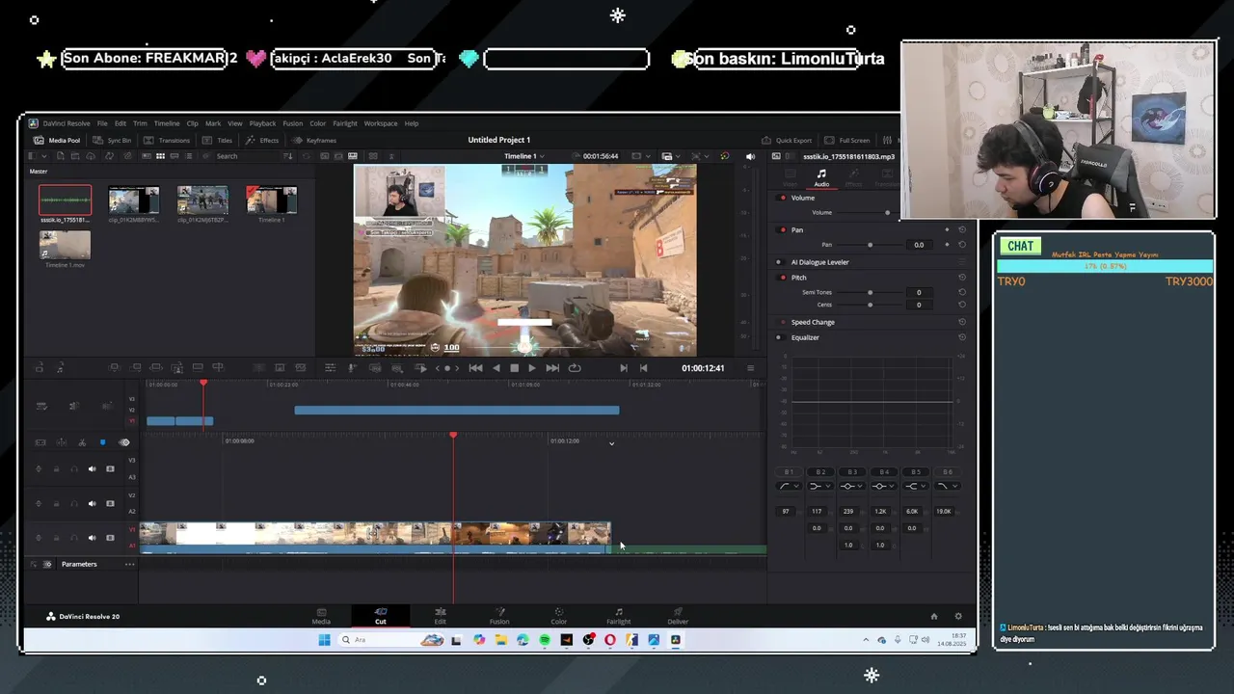
Task: Open the Trim menu
Action: pos(140,123)
